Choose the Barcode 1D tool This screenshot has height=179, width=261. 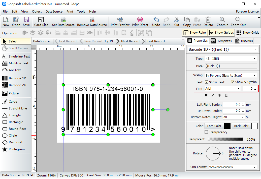[x=16, y=78]
